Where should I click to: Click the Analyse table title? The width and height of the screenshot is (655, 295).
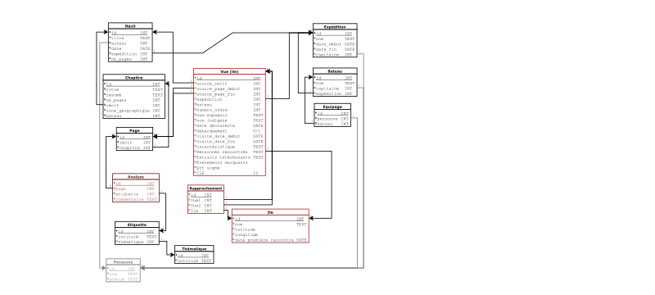point(136,177)
